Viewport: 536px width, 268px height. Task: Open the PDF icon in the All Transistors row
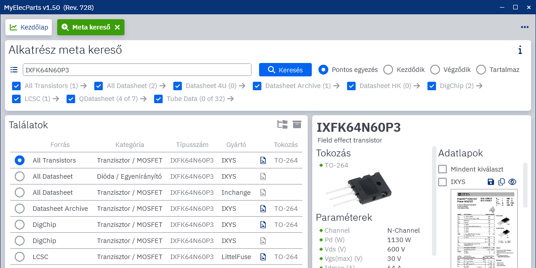click(263, 160)
